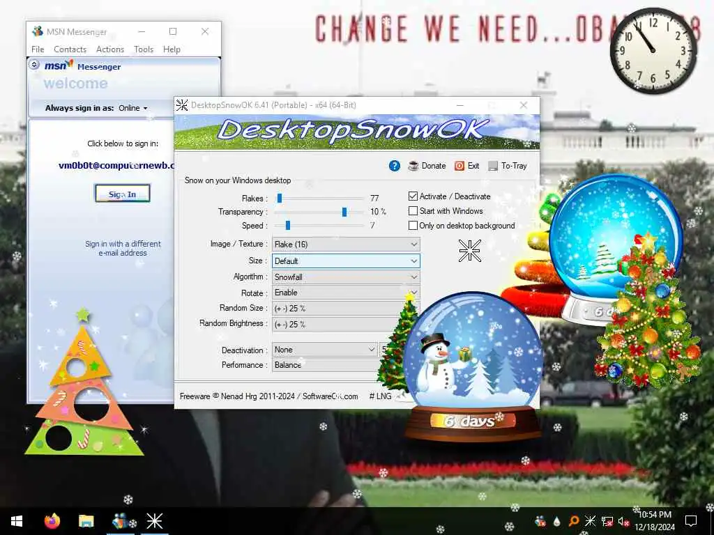Viewport: 714px width, 535px height.
Task: Click the To-Tray monitor icon
Action: point(493,166)
